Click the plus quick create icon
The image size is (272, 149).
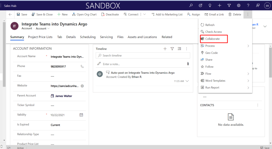[x=219, y=6]
